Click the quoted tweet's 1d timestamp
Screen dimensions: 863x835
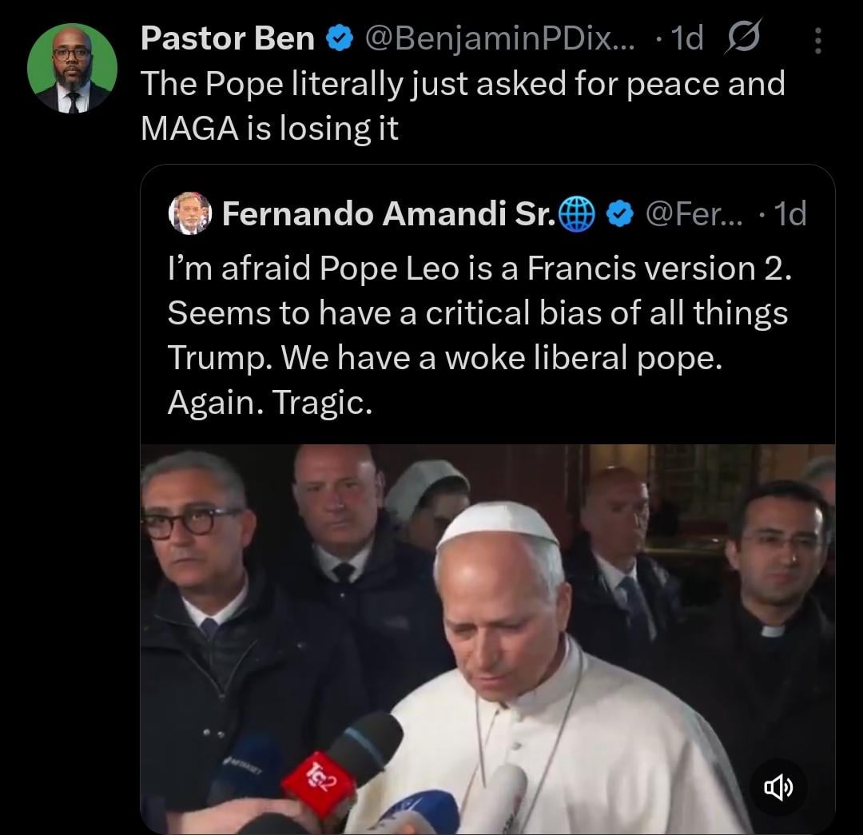787,213
